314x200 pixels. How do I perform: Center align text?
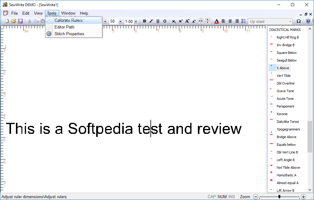click(230, 21)
